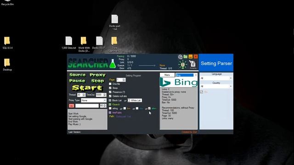Toggle checkbox in Setting Parser panel
Image resolution: width=294 pixels, height=165 pixels.
tap(201, 92)
